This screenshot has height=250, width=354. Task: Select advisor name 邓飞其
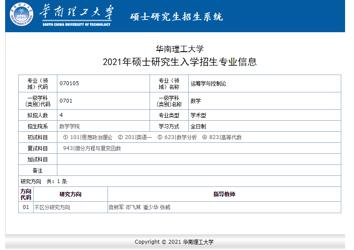pos(133,207)
